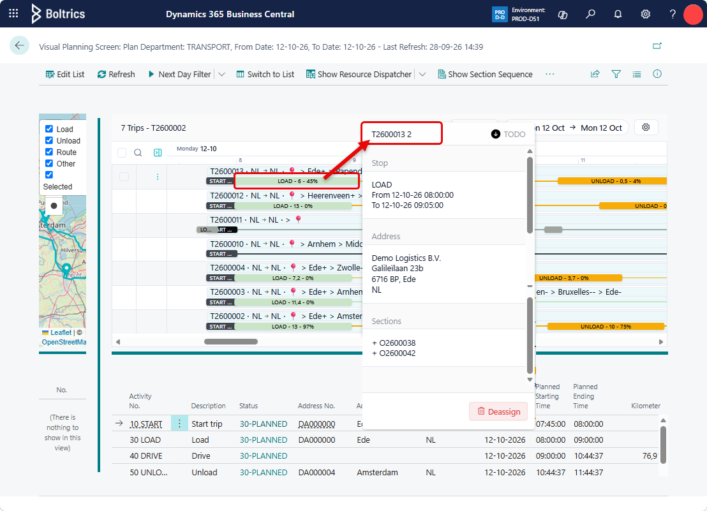Screen dimensions: 707x511
Task: Click the horizontal timeline scrollbar thumb
Action: tap(231, 341)
